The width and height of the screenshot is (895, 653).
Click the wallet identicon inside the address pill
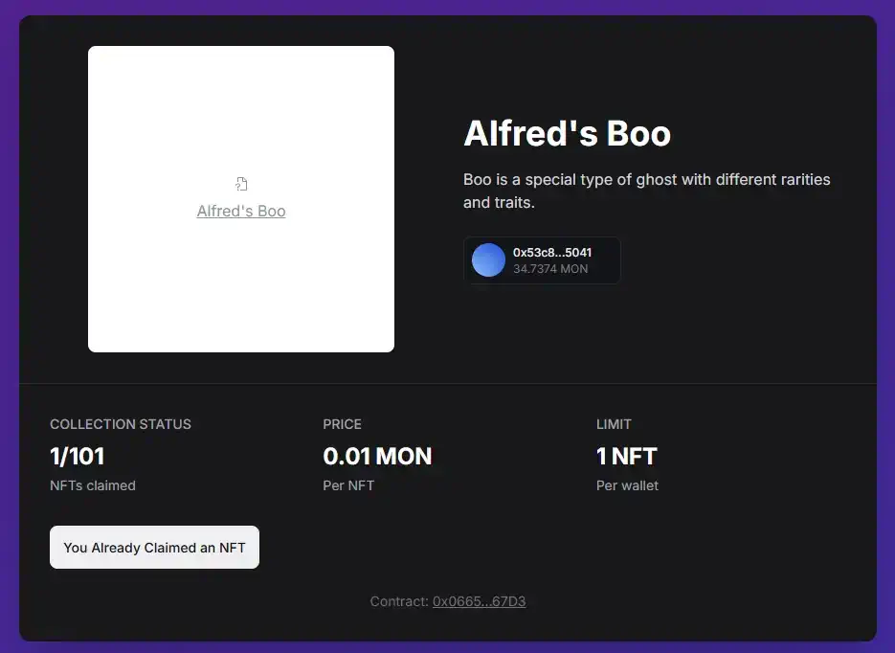coord(488,259)
